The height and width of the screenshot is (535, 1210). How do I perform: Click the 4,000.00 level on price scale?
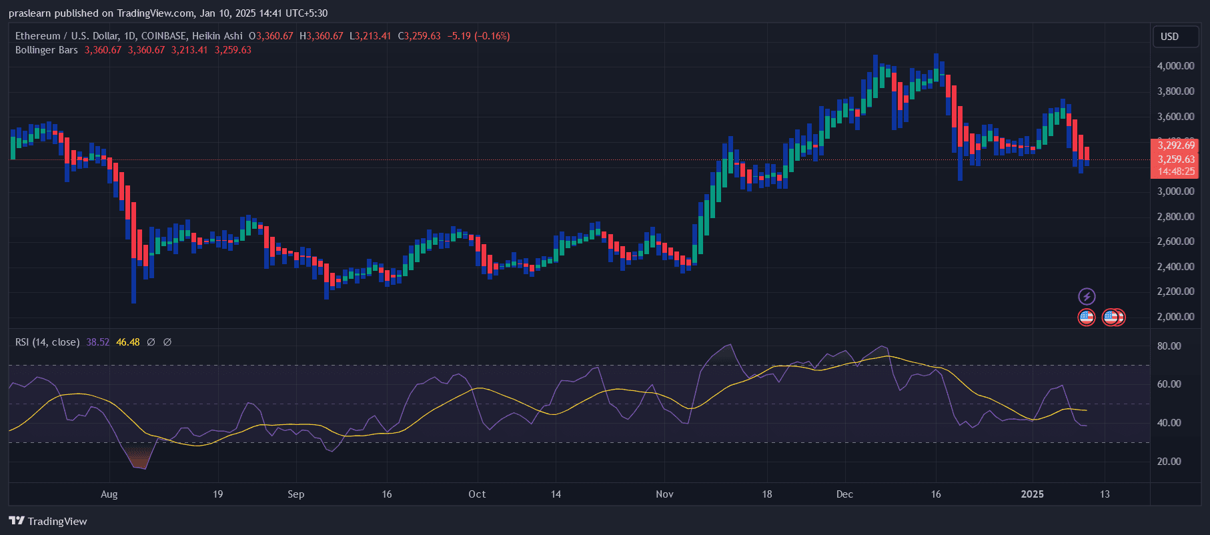click(x=1175, y=66)
